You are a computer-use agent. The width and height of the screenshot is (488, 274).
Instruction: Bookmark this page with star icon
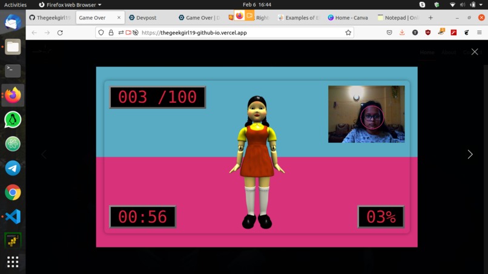(x=348, y=33)
